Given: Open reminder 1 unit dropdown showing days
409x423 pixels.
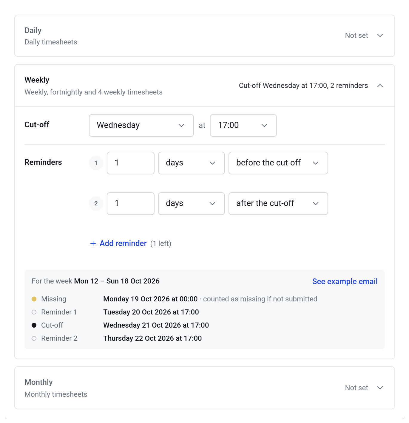Looking at the screenshot, I should click(x=192, y=163).
